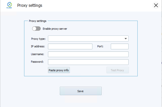The width and height of the screenshot is (162, 107).
Task: Select the Port number field
Action: [120, 46]
